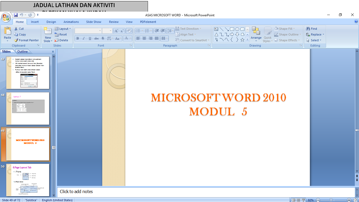Undo the last action
Image resolution: width=359 pixels, height=202 pixels.
(x=22, y=15)
